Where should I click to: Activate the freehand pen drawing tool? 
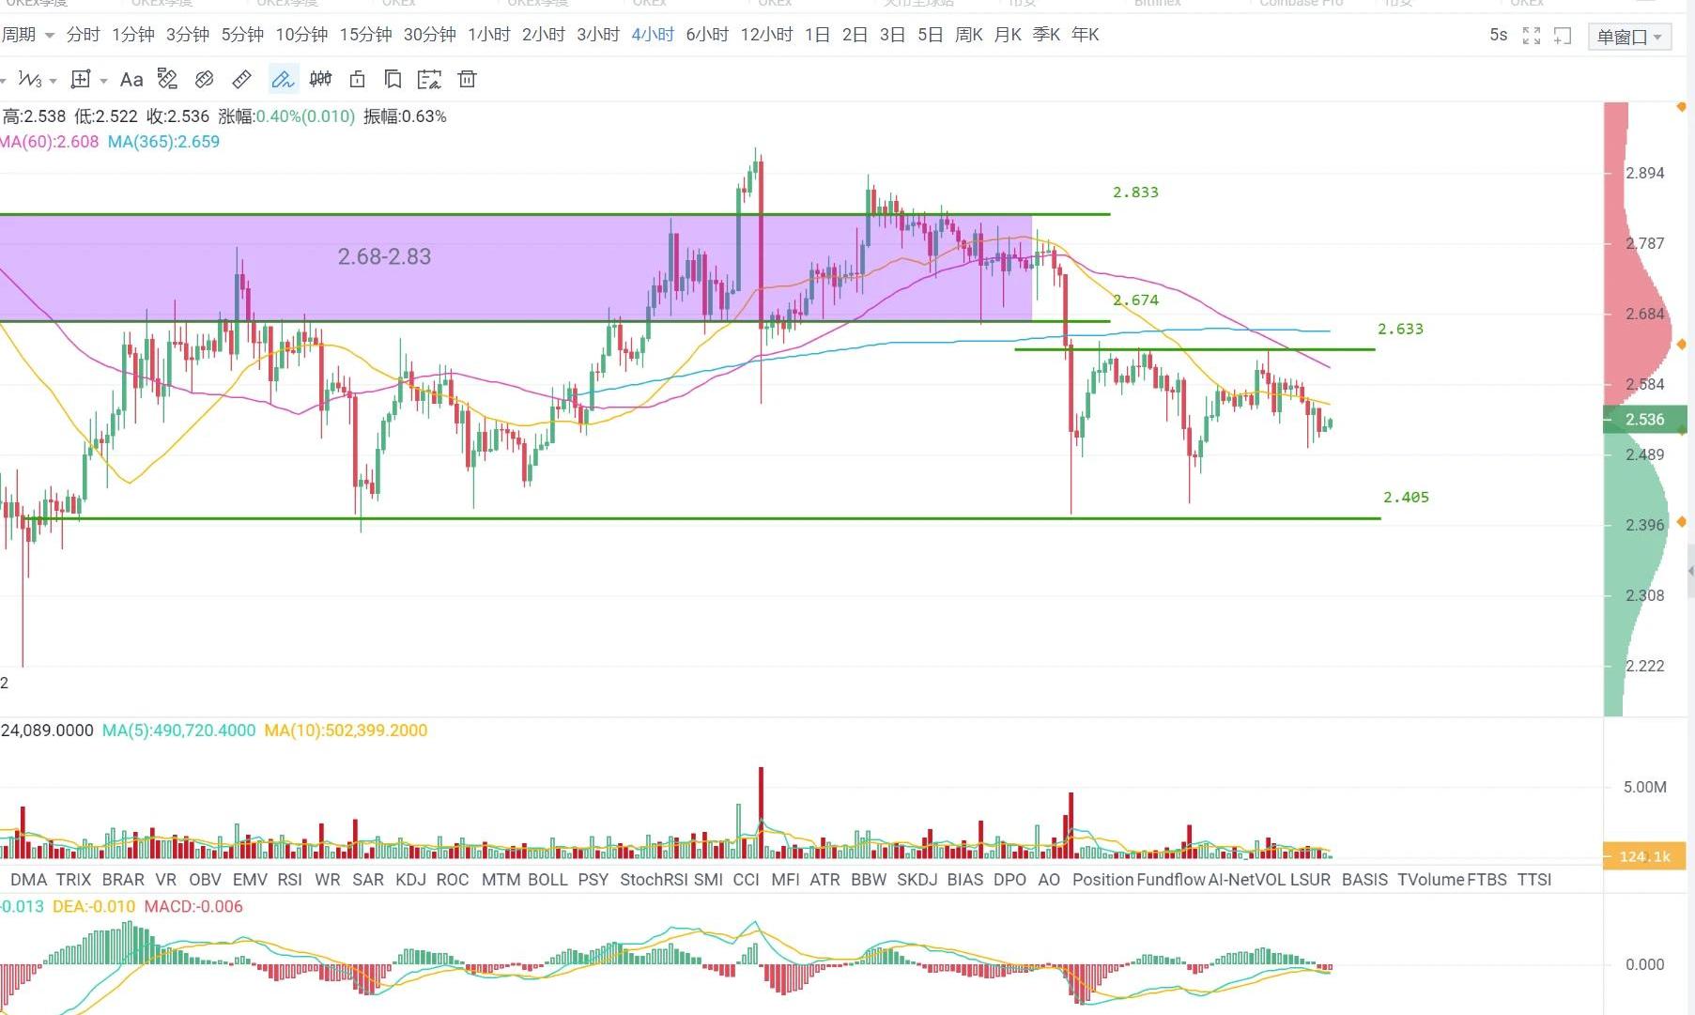[x=283, y=80]
